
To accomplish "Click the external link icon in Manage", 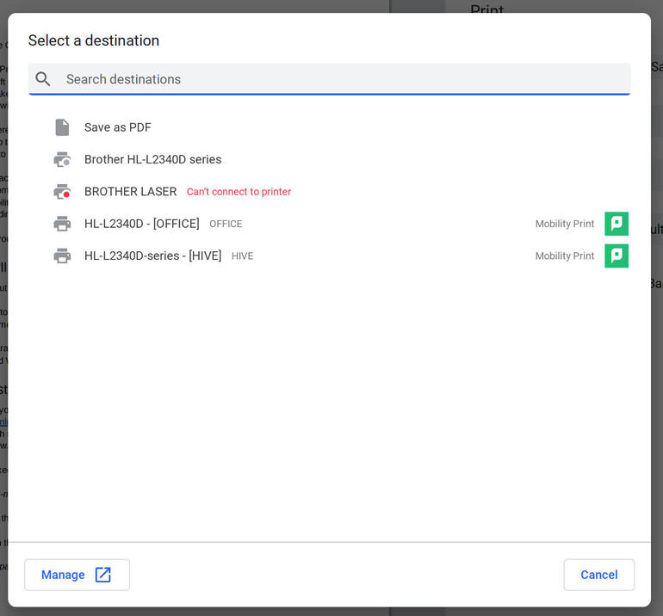I will 102,575.
